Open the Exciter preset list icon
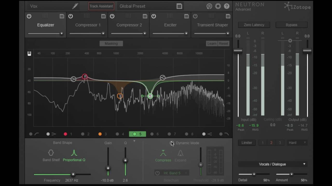The width and height of the screenshot is (332, 186). (x=186, y=16)
